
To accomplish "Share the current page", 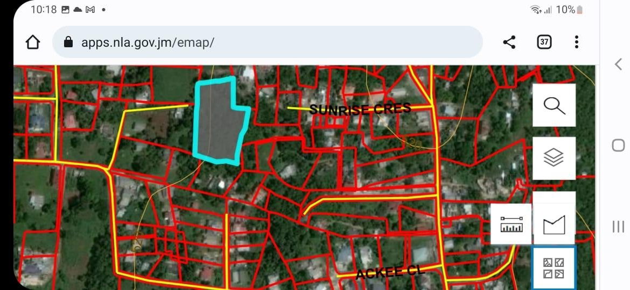I will 509,42.
